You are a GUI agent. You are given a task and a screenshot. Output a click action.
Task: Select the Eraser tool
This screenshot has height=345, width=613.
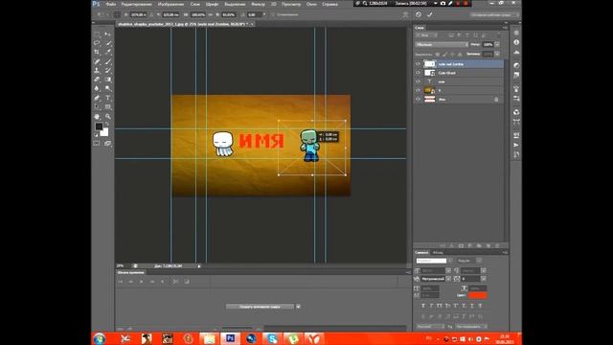tap(97, 80)
